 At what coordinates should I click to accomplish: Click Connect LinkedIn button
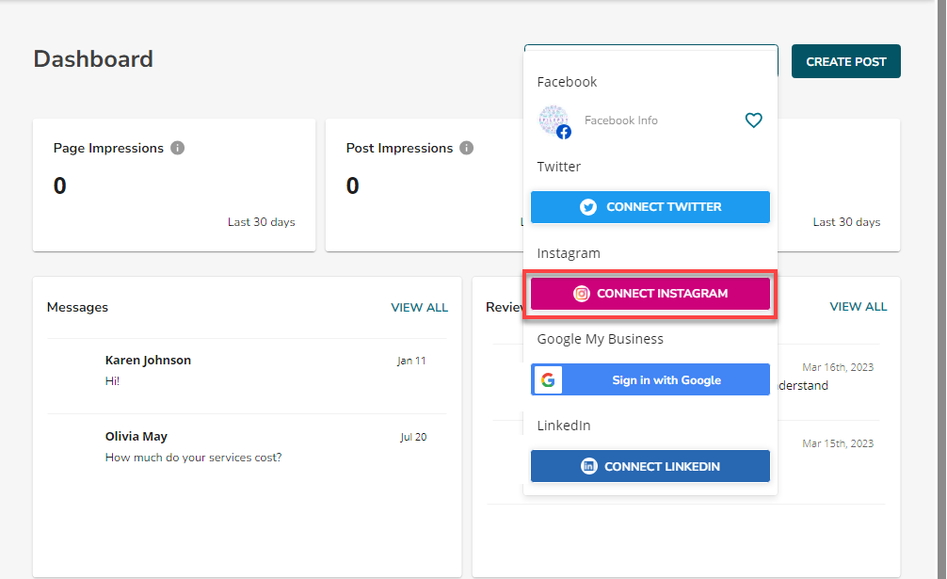[650, 466]
